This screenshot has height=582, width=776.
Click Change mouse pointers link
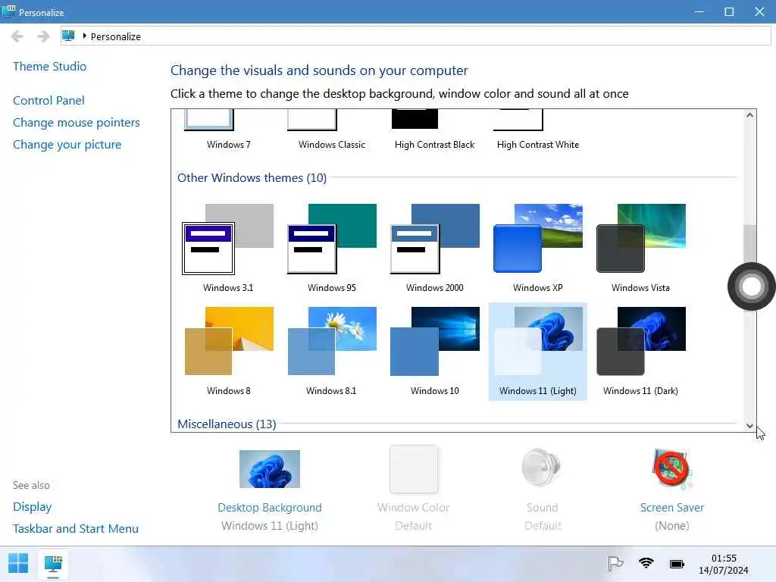(77, 123)
